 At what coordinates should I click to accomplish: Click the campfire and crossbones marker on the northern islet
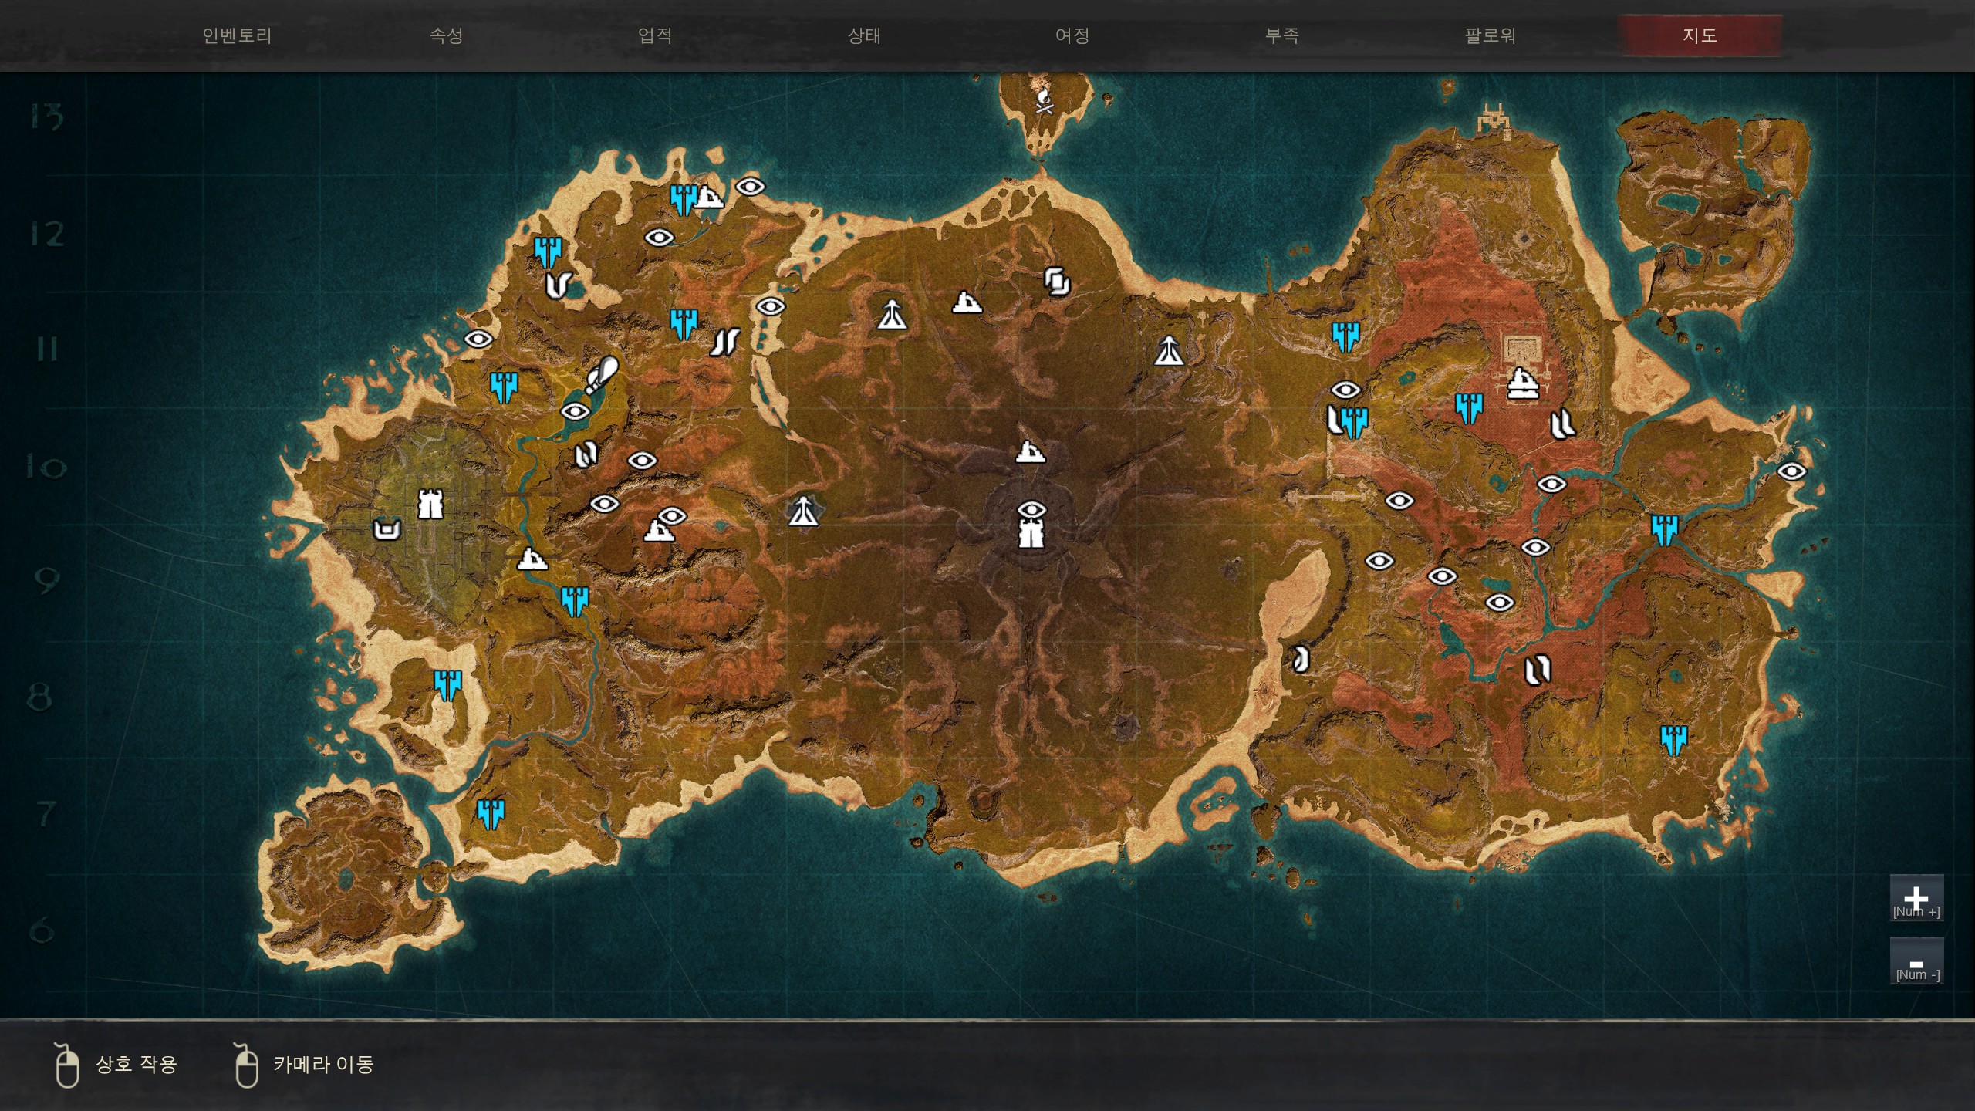pos(1045,101)
